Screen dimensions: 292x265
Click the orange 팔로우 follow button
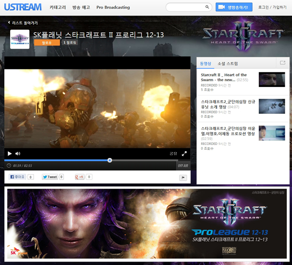coord(47,43)
